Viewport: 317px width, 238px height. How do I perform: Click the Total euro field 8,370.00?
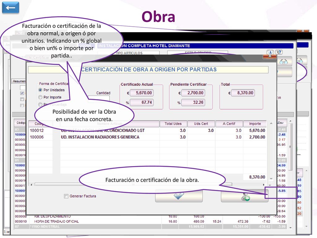[x=243, y=93]
